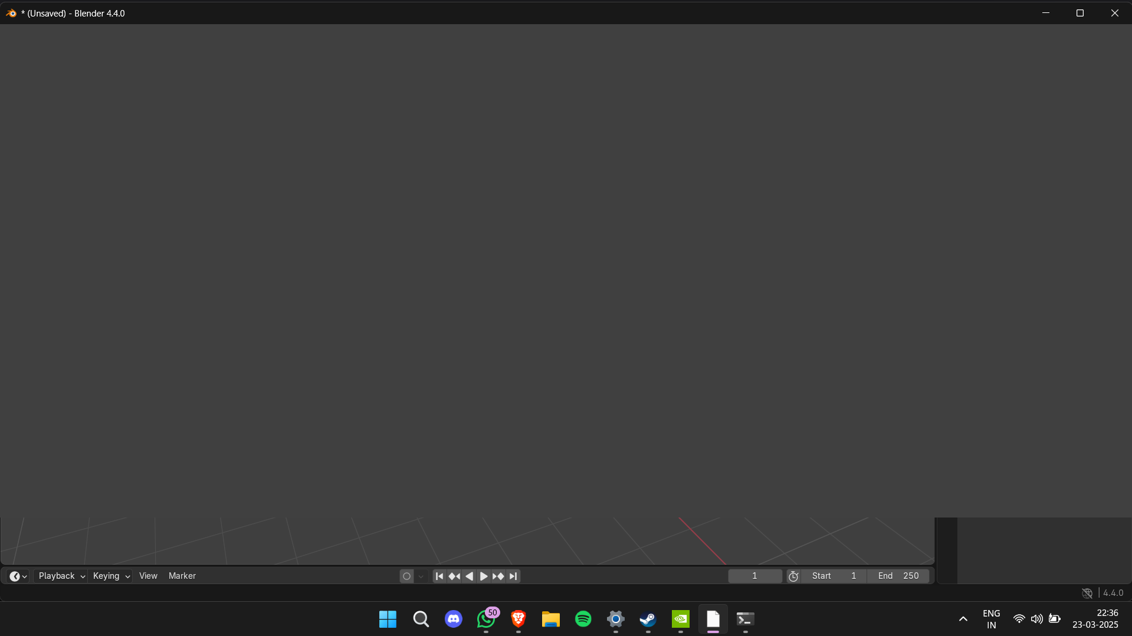Expand auto keyframing options arrow

[x=421, y=576]
